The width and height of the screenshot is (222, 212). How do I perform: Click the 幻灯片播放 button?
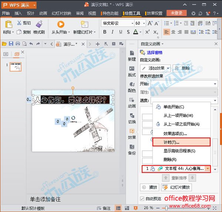(176, 187)
